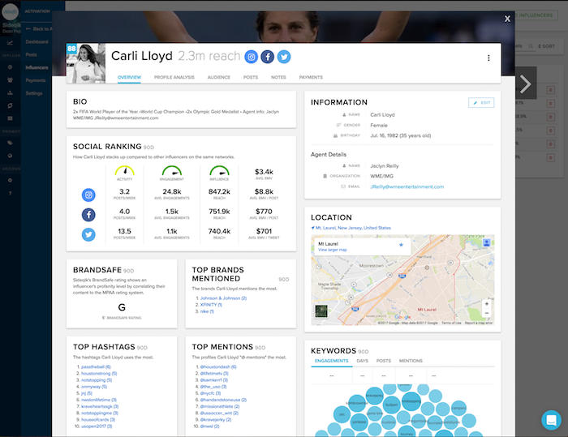Image resolution: width=568 pixels, height=437 pixels.
Task: Click the campers keyword bubble
Action: pyautogui.click(x=458, y=408)
